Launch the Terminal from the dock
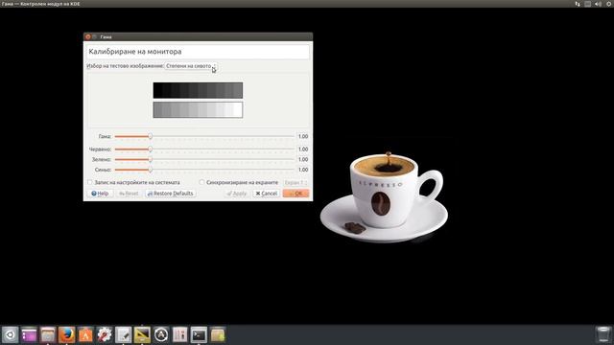 tap(199, 334)
